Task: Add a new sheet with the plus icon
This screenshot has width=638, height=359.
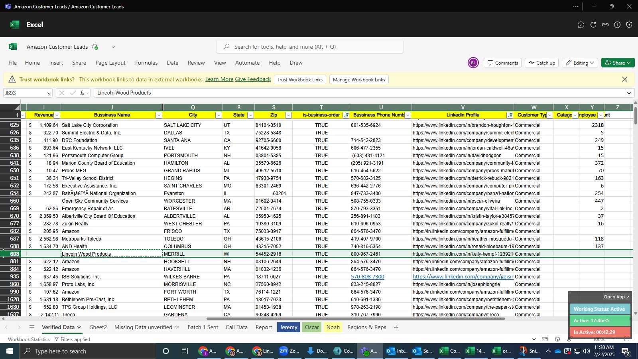Action: click(396, 327)
